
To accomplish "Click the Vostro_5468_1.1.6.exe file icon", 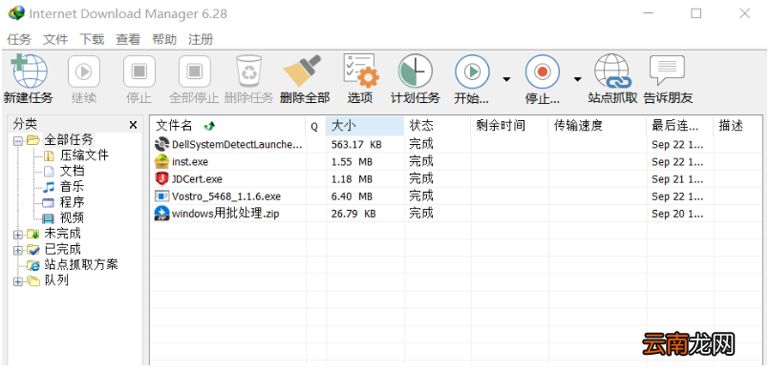I will [162, 196].
